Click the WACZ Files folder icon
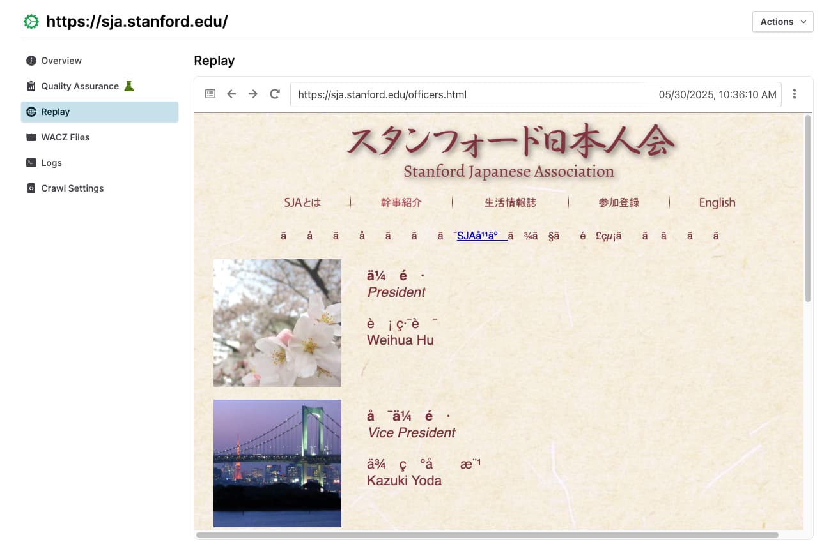Viewport: 838px width, 549px height. pyautogui.click(x=31, y=137)
